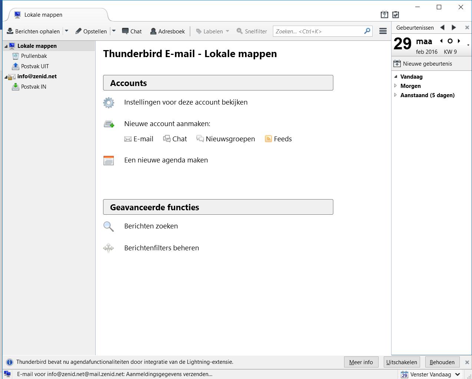The image size is (472, 379).
Task: Open the Calendar tab icon
Action: 384,14
